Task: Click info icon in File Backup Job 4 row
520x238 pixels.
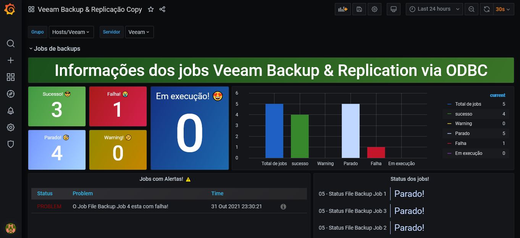Action: tap(283, 206)
